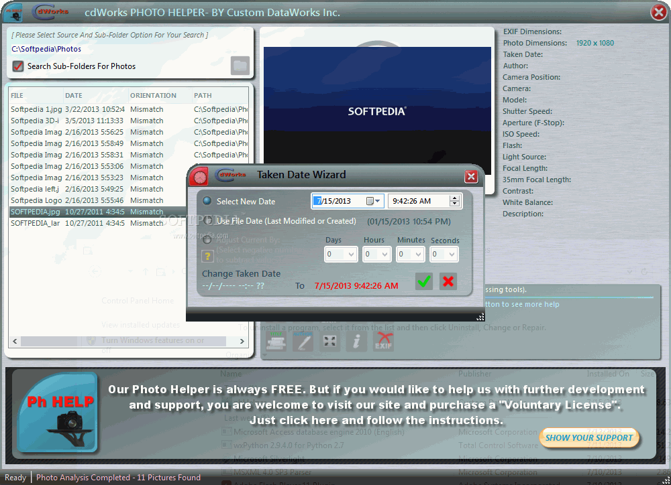Click the SHOW YOUR SUPPORT button
This screenshot has height=485, width=671.
589,437
